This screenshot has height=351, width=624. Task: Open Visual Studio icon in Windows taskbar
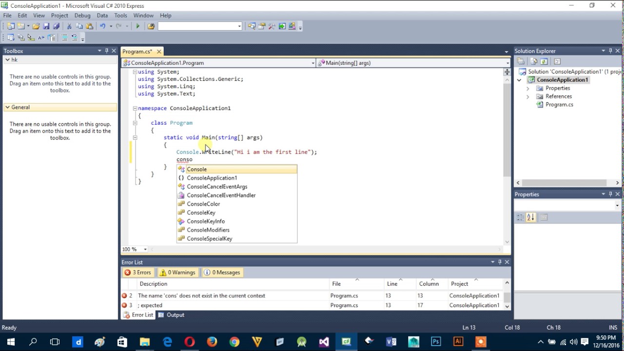[x=324, y=342]
